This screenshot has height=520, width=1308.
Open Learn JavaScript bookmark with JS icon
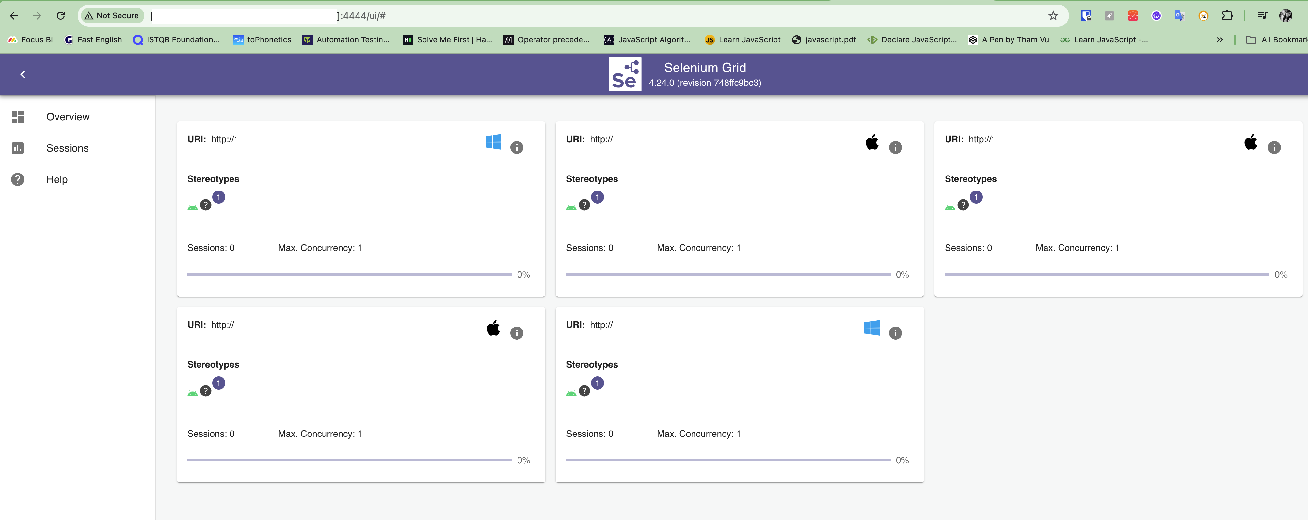coord(743,39)
